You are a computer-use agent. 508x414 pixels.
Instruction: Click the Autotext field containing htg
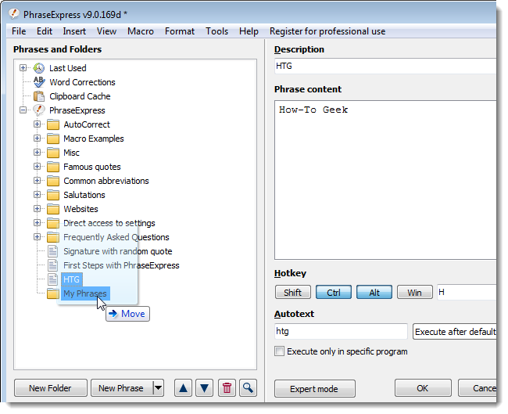[x=341, y=331]
